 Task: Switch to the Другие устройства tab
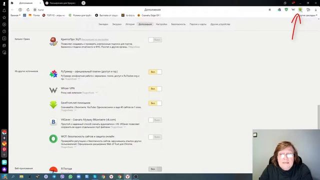(220, 24)
